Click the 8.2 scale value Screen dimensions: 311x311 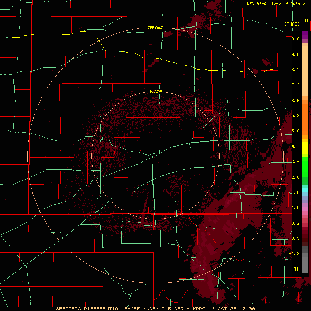(295, 69)
